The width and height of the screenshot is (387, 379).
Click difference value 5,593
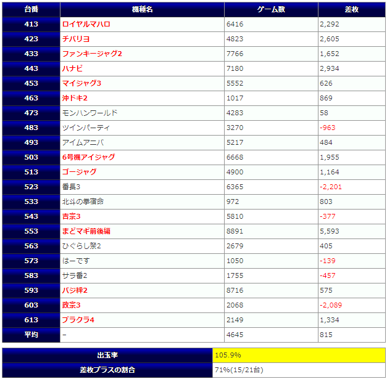point(330,231)
